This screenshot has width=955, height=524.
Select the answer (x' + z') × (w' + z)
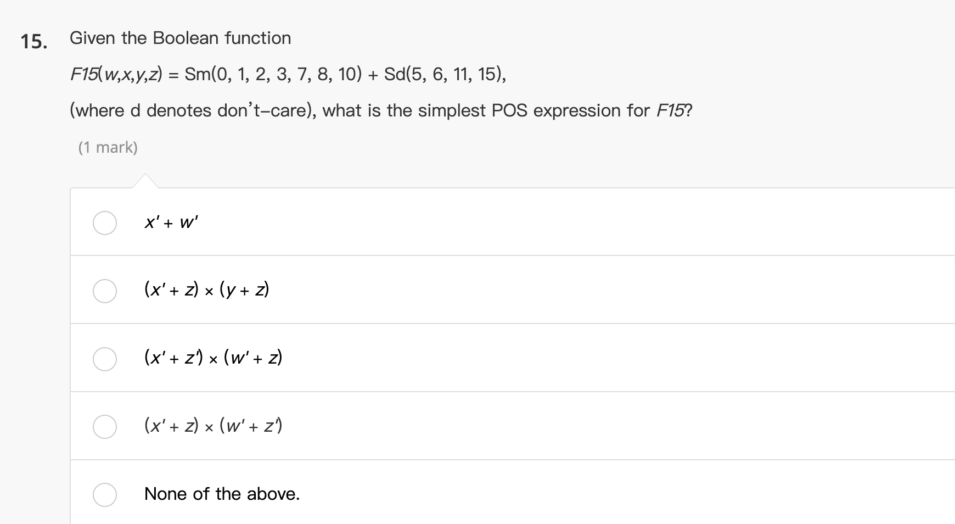[x=104, y=360]
